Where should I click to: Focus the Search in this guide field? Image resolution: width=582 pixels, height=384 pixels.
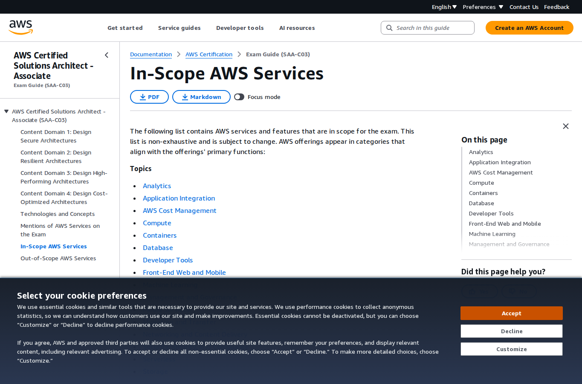tap(428, 28)
